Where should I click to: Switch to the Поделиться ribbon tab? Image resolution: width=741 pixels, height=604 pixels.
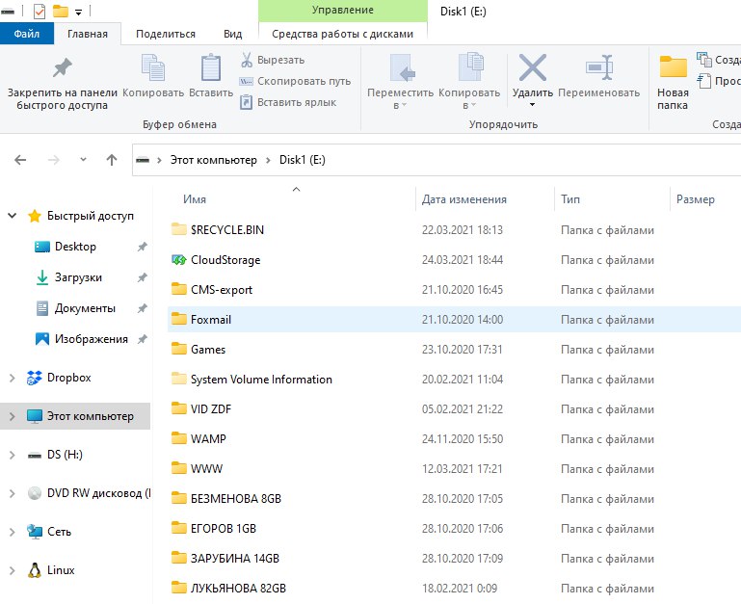pyautogui.click(x=166, y=34)
